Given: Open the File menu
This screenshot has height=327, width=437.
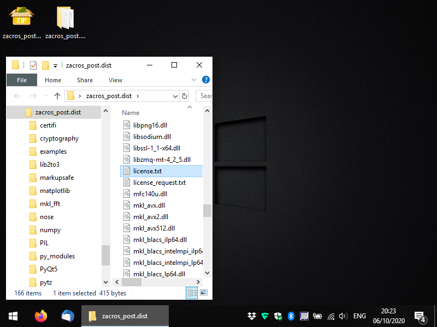Looking at the screenshot, I should 22,80.
